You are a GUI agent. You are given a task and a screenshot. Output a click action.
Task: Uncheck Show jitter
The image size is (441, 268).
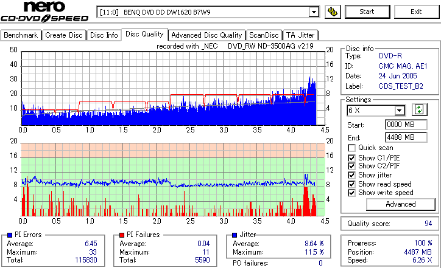(x=351, y=175)
